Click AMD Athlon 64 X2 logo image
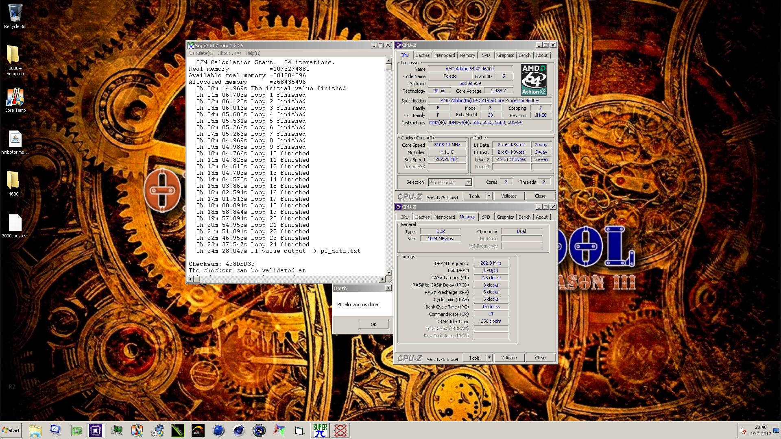Image resolution: width=781 pixels, height=439 pixels. coord(534,80)
